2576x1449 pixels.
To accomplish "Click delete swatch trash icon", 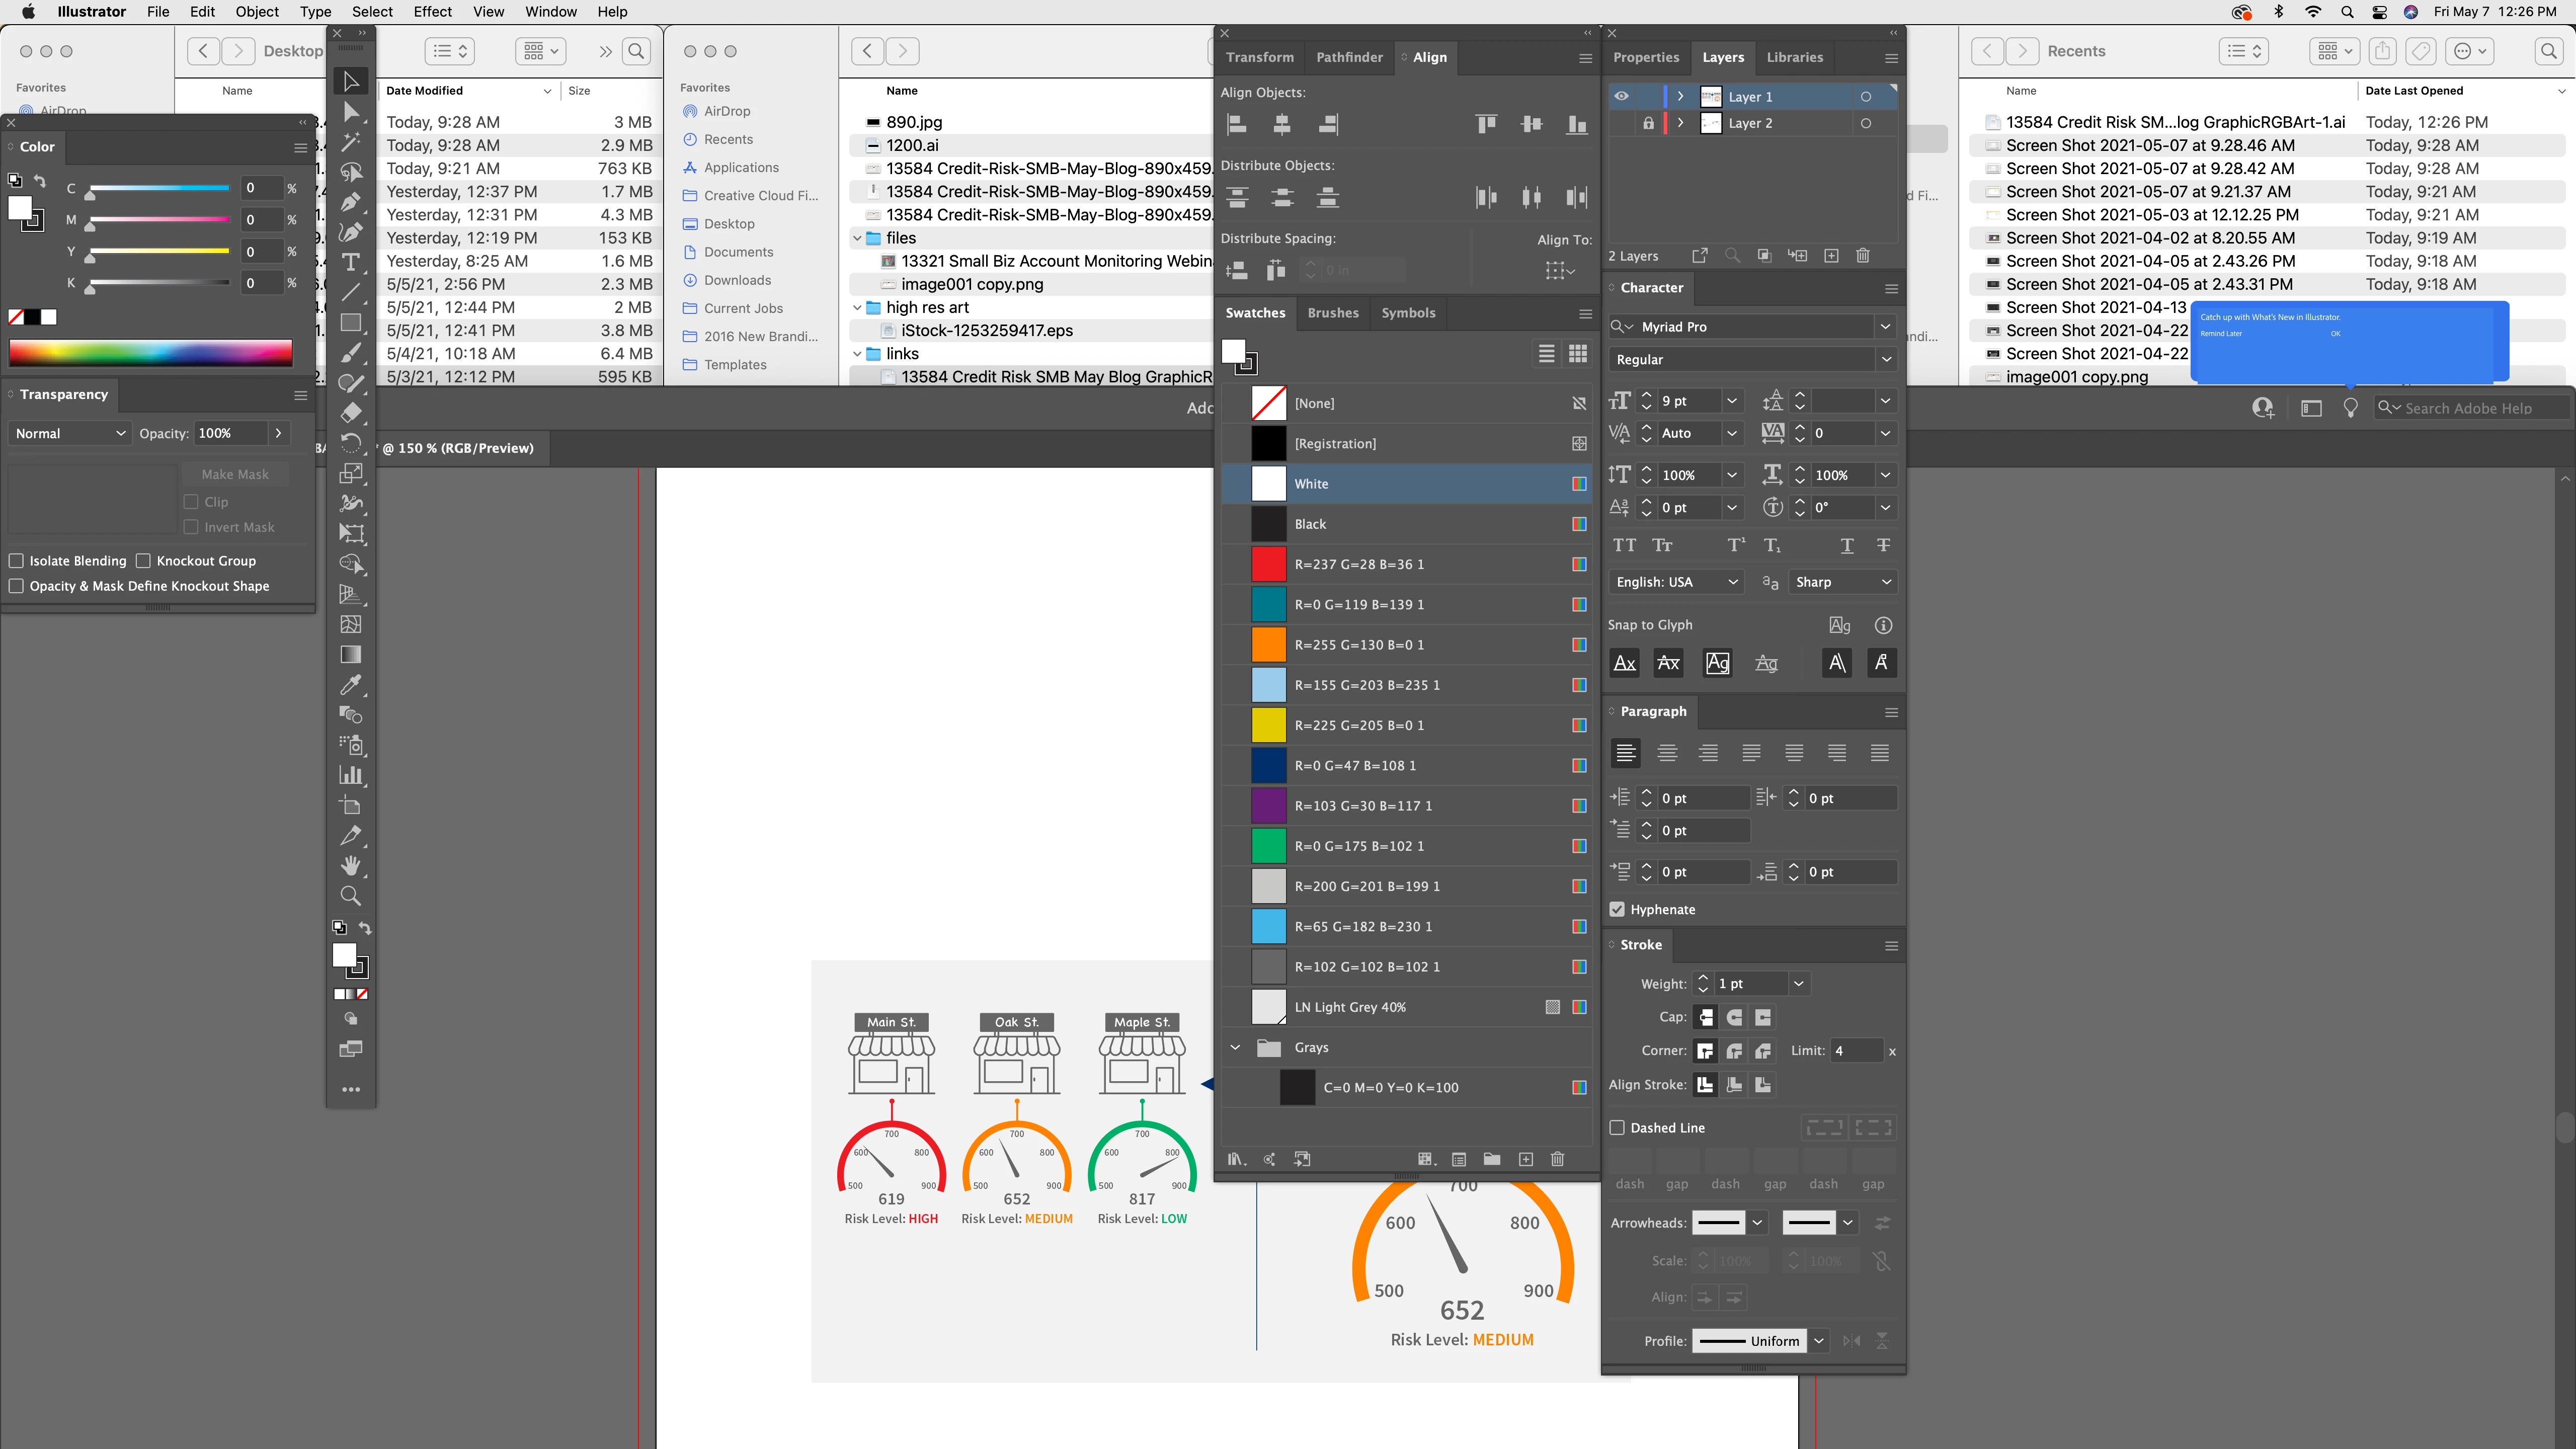I will pos(1557,1159).
